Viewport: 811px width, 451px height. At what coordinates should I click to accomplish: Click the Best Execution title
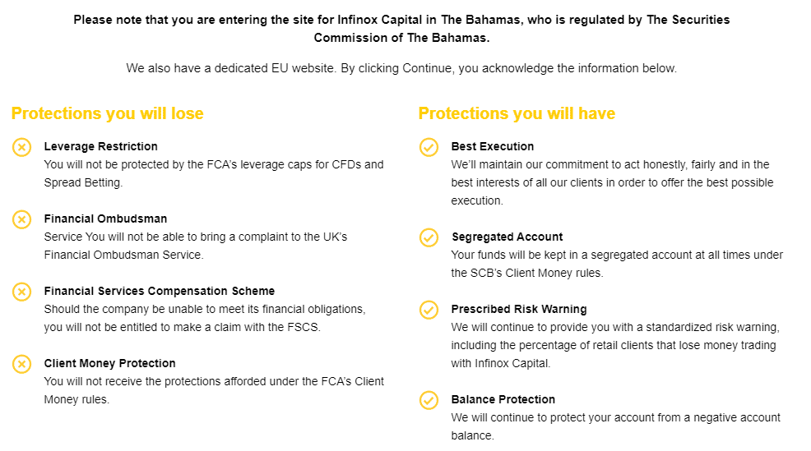click(x=493, y=147)
